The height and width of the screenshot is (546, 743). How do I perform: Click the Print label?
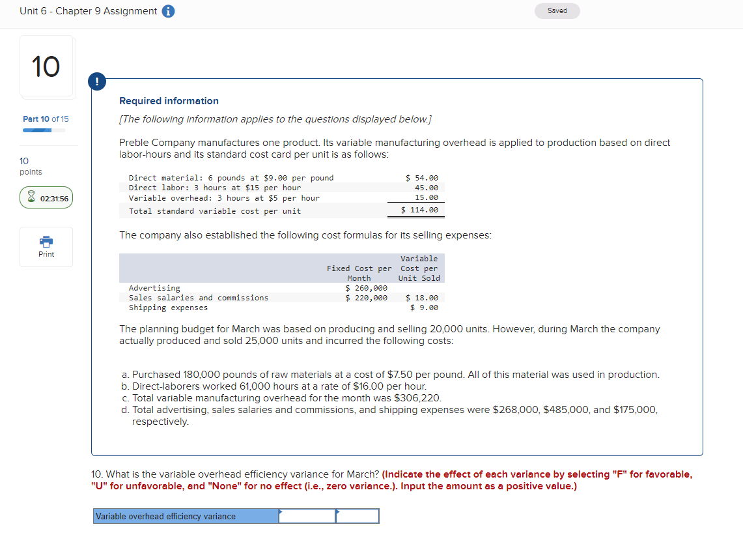[x=46, y=255]
